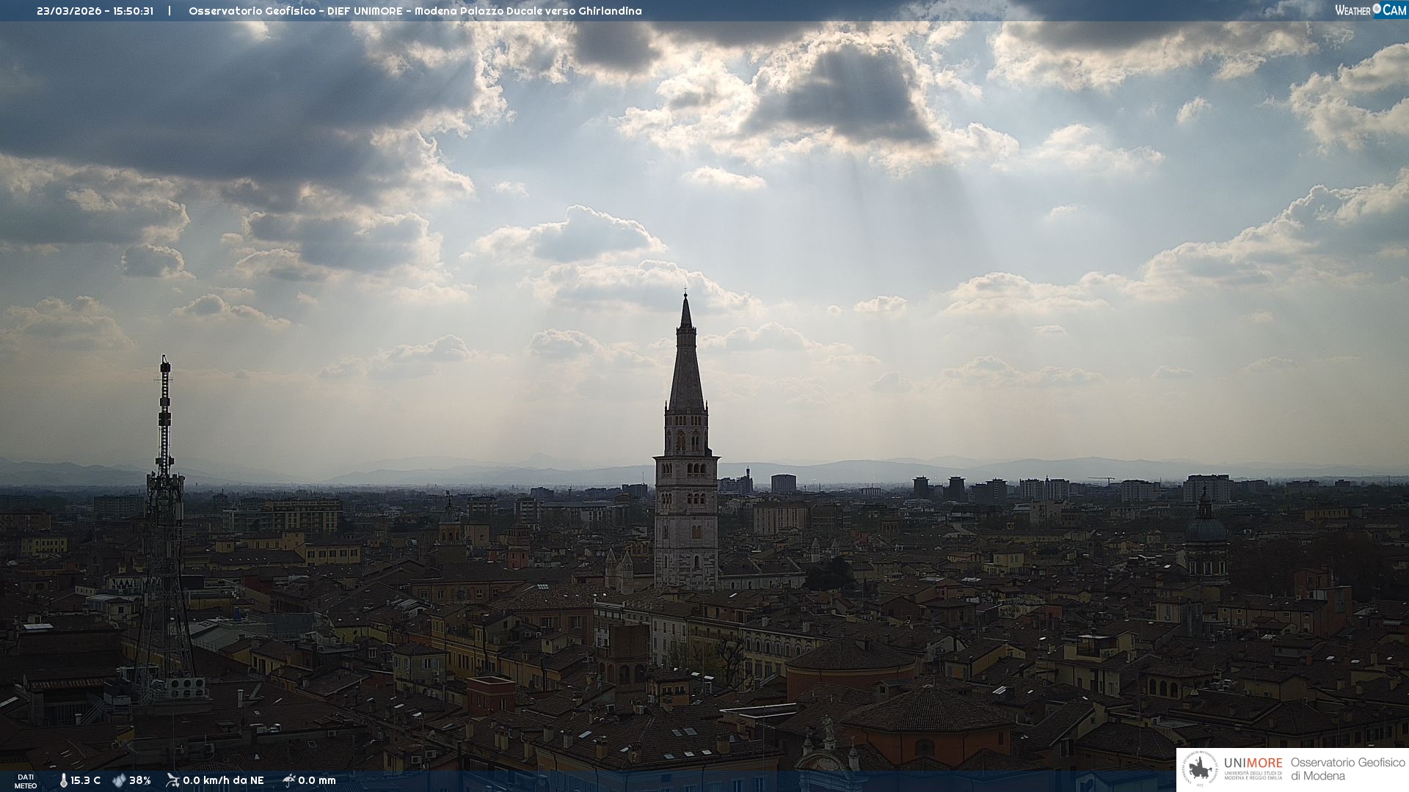Click the WeatherCam logo
Screen dimensions: 1409x792
click(1370, 10)
